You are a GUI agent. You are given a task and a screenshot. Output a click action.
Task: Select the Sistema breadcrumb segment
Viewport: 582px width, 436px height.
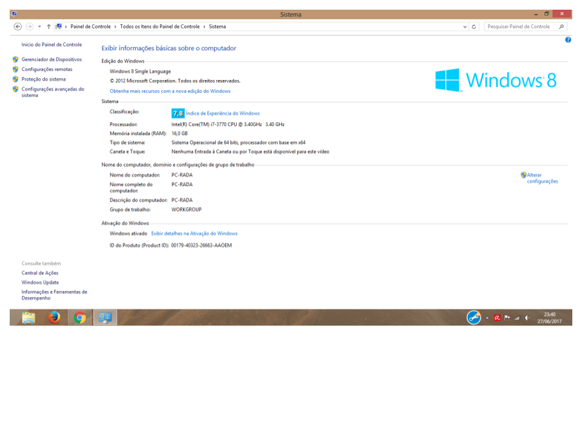coord(217,27)
